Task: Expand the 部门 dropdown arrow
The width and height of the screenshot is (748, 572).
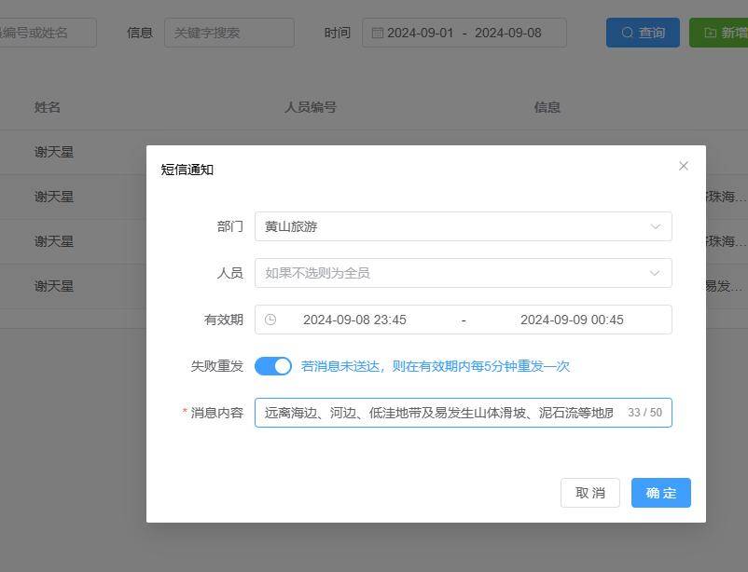Action: (x=655, y=226)
